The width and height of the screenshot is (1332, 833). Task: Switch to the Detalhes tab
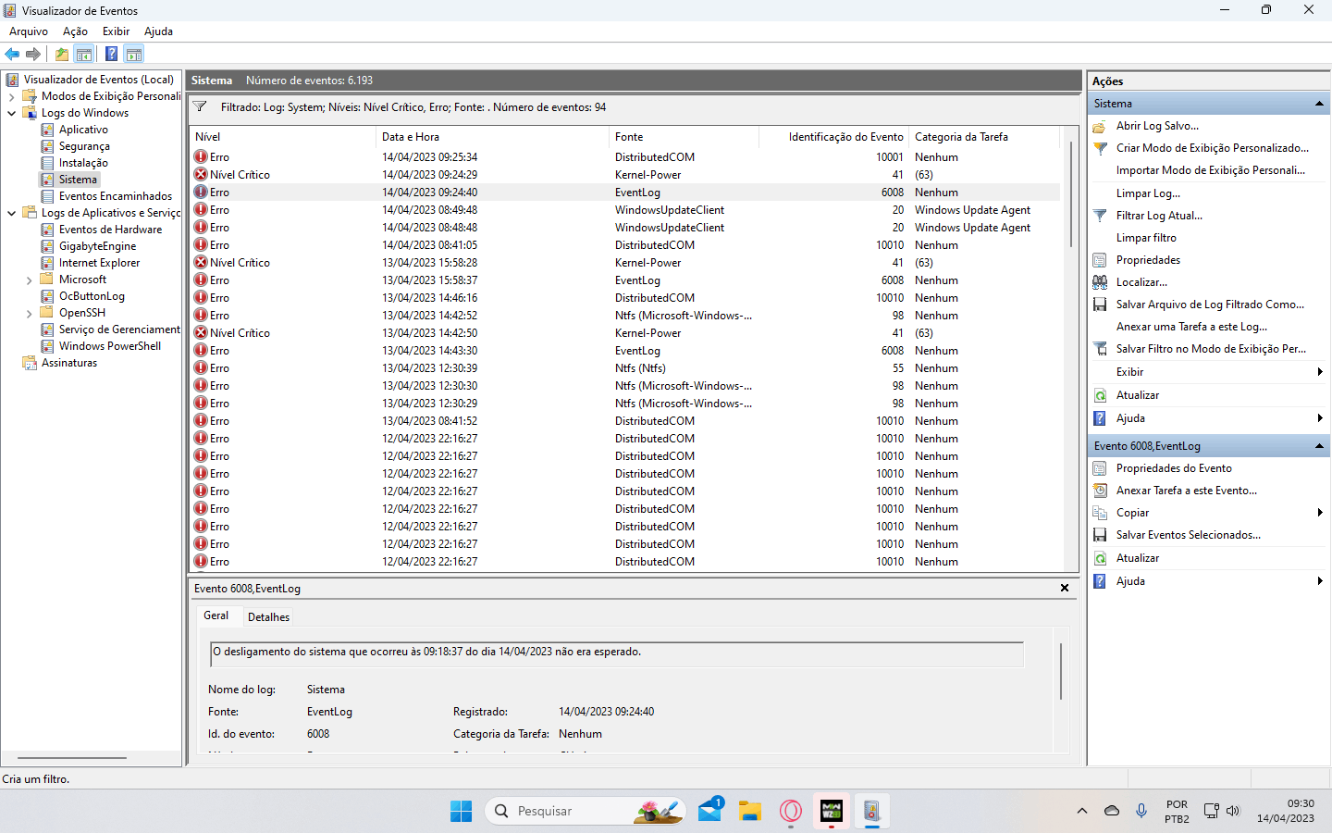[x=268, y=616]
